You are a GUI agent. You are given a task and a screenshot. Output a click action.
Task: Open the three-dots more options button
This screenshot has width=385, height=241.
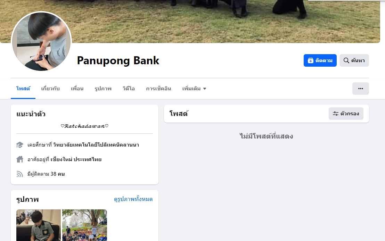point(360,89)
